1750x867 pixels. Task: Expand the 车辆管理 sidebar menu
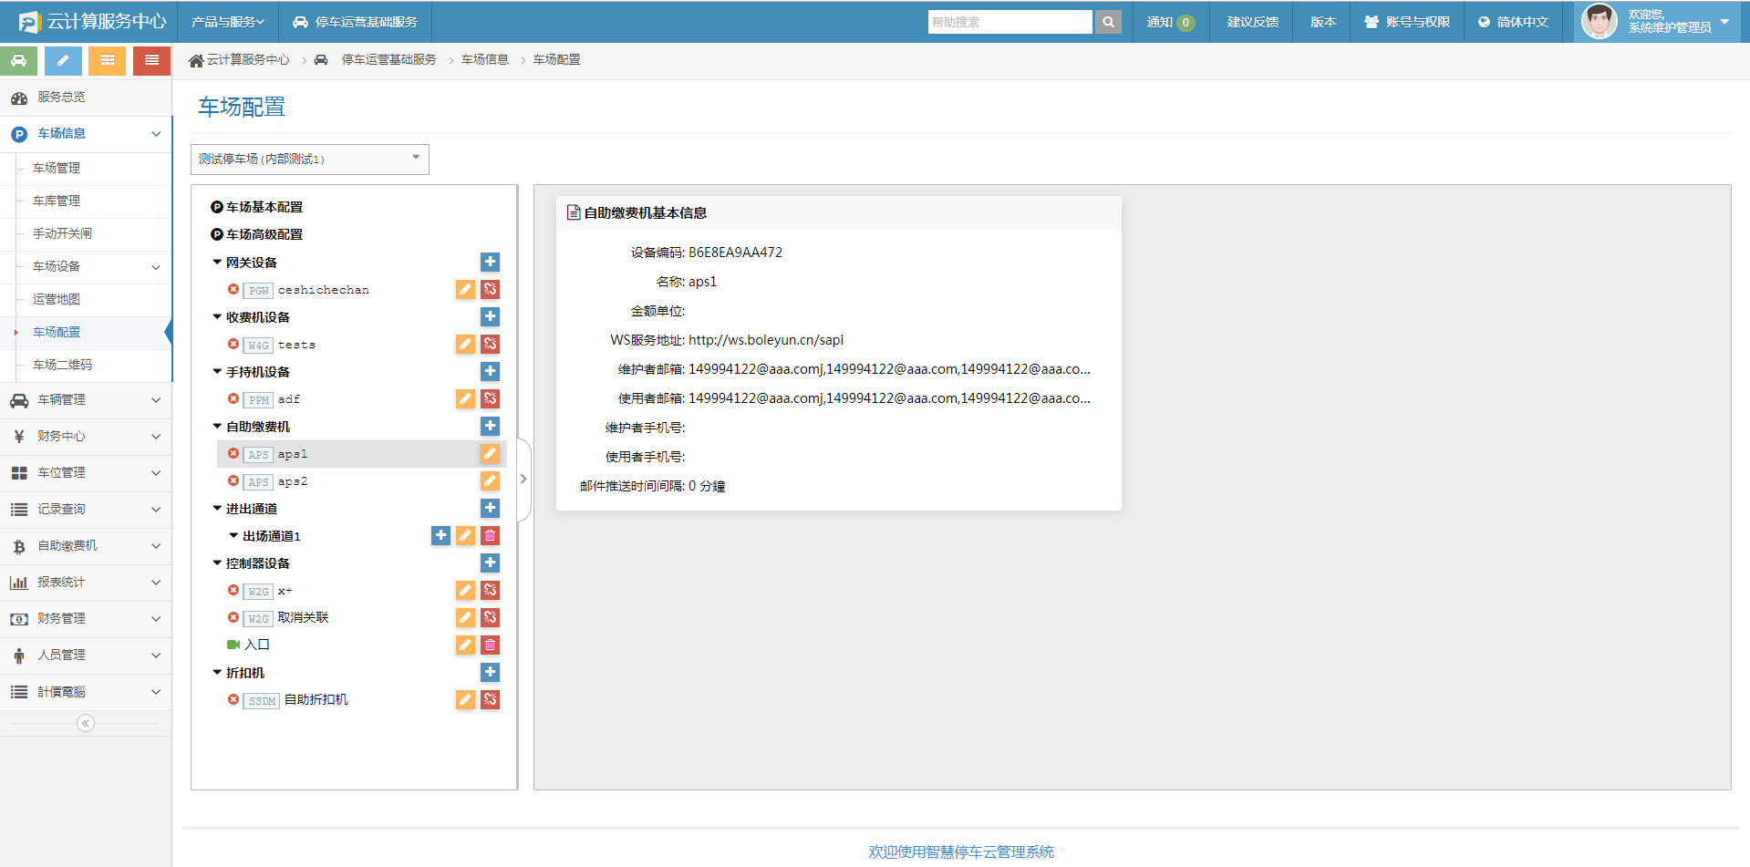[86, 399]
